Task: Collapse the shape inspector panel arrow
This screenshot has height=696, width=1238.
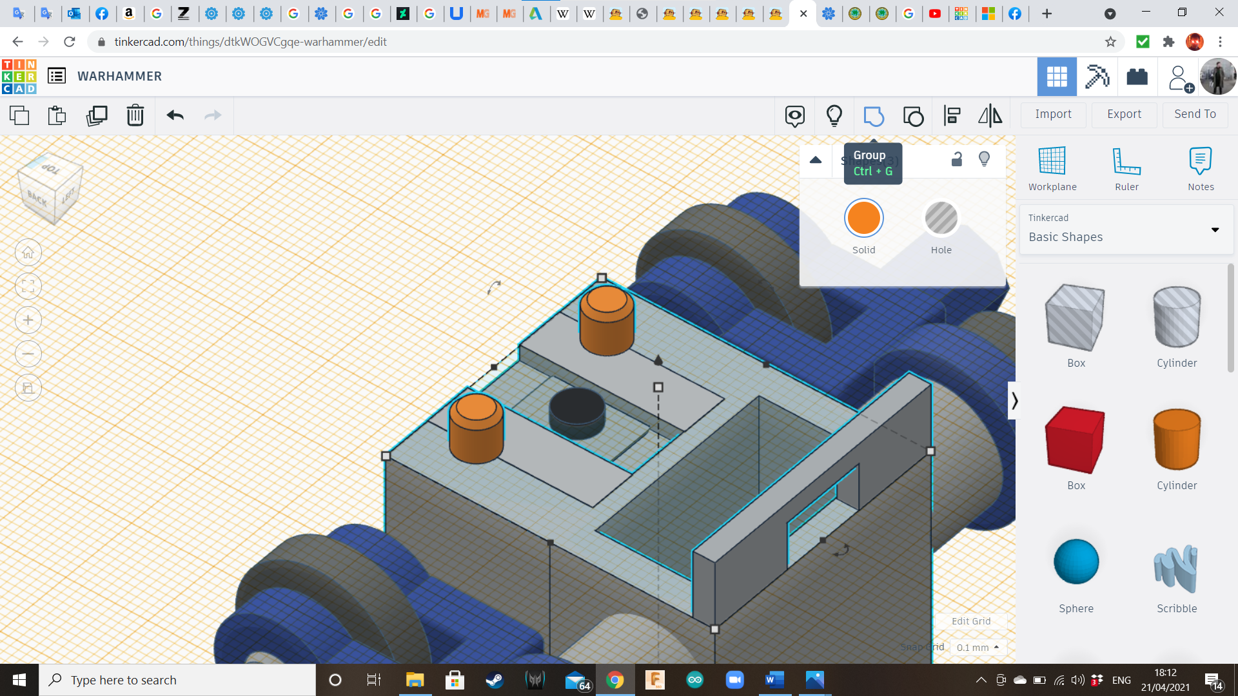Action: pos(816,160)
